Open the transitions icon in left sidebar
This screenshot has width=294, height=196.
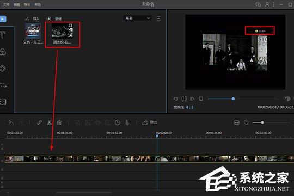tap(3, 85)
